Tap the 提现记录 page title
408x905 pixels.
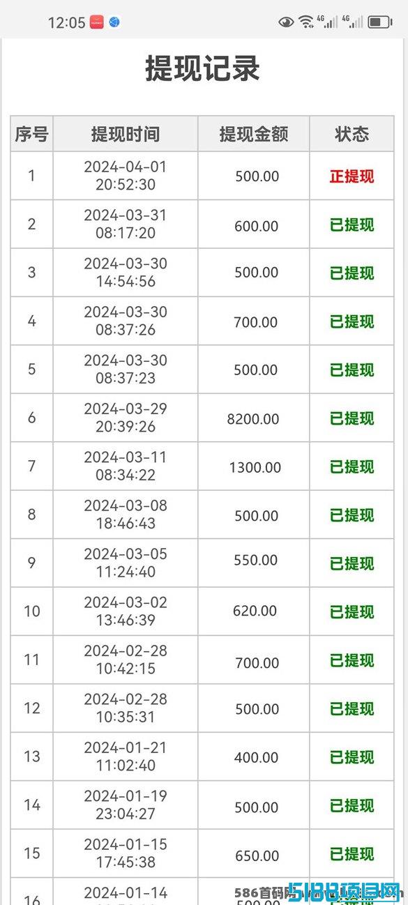(203, 69)
